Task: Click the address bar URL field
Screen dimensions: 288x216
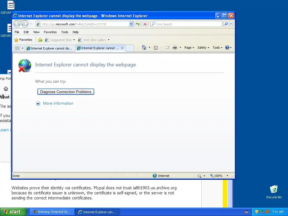Action: click(83, 24)
